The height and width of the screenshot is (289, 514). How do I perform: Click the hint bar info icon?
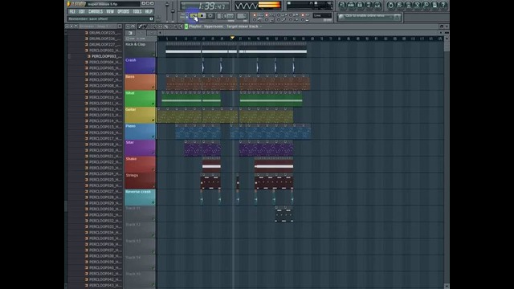pyautogui.click(x=151, y=18)
